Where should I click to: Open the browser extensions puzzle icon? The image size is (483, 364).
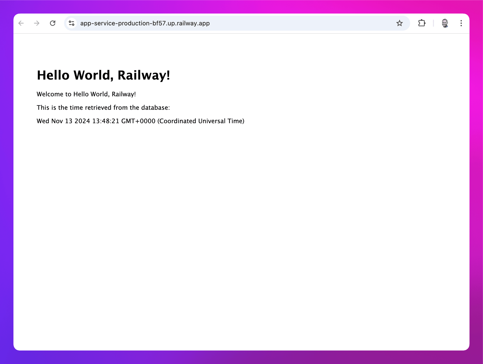click(422, 23)
